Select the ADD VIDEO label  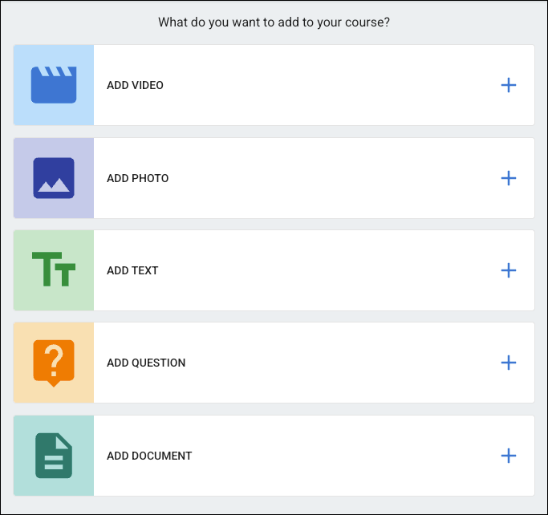pos(135,85)
